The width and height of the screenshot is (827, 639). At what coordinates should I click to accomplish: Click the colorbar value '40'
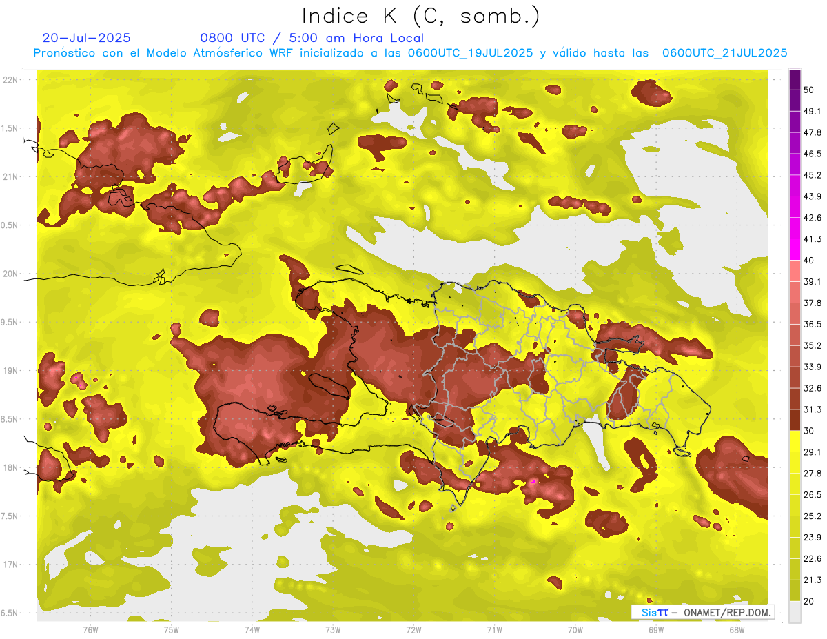(x=808, y=261)
